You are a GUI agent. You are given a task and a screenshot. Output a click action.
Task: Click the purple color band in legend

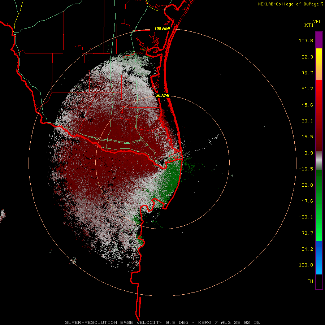[x=319, y=40]
